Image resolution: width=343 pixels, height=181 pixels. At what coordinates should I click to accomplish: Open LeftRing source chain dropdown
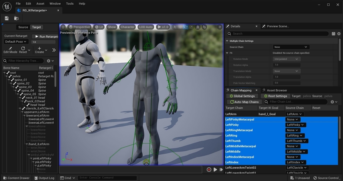[x=295, y=135]
